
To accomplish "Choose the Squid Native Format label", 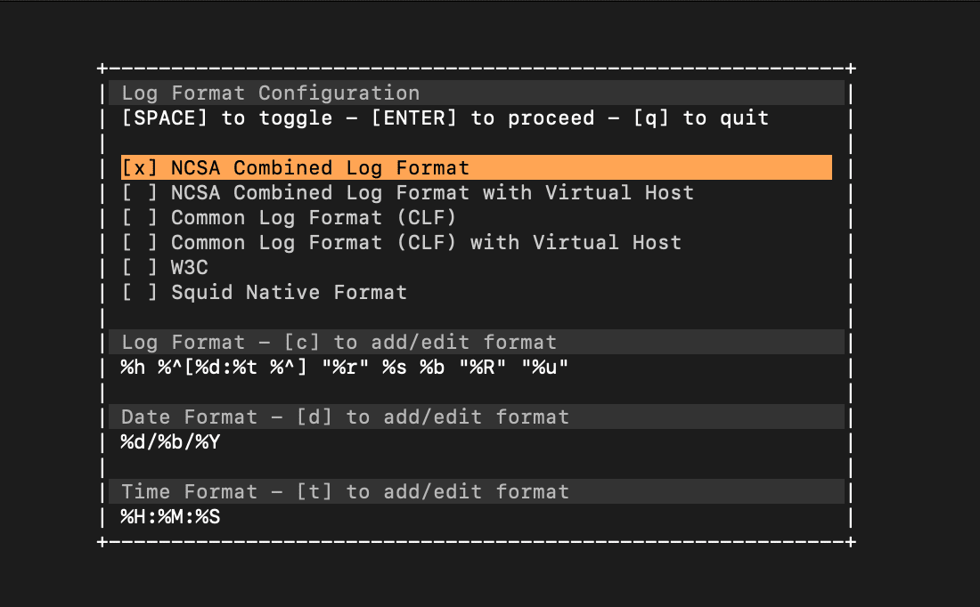I will (290, 293).
